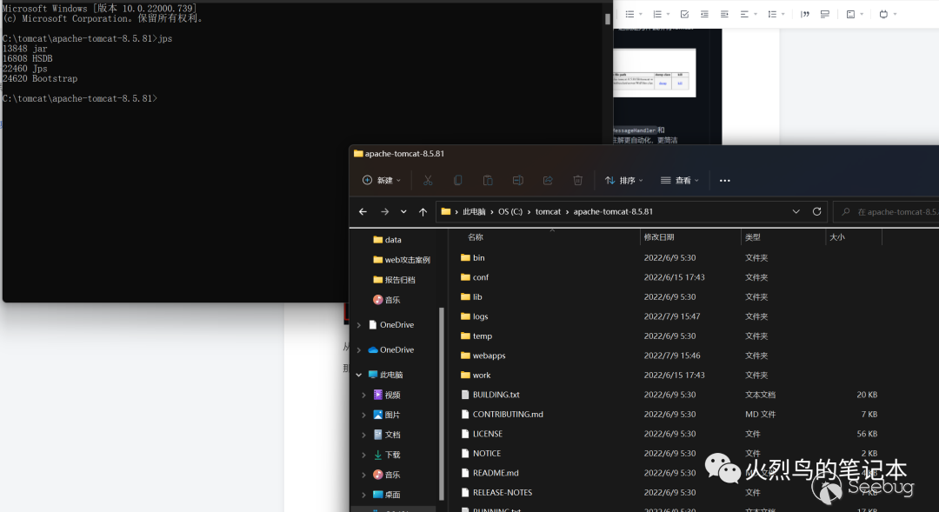This screenshot has height=512, width=939.
Task: Open the three-dots more options menu
Action: click(x=724, y=180)
